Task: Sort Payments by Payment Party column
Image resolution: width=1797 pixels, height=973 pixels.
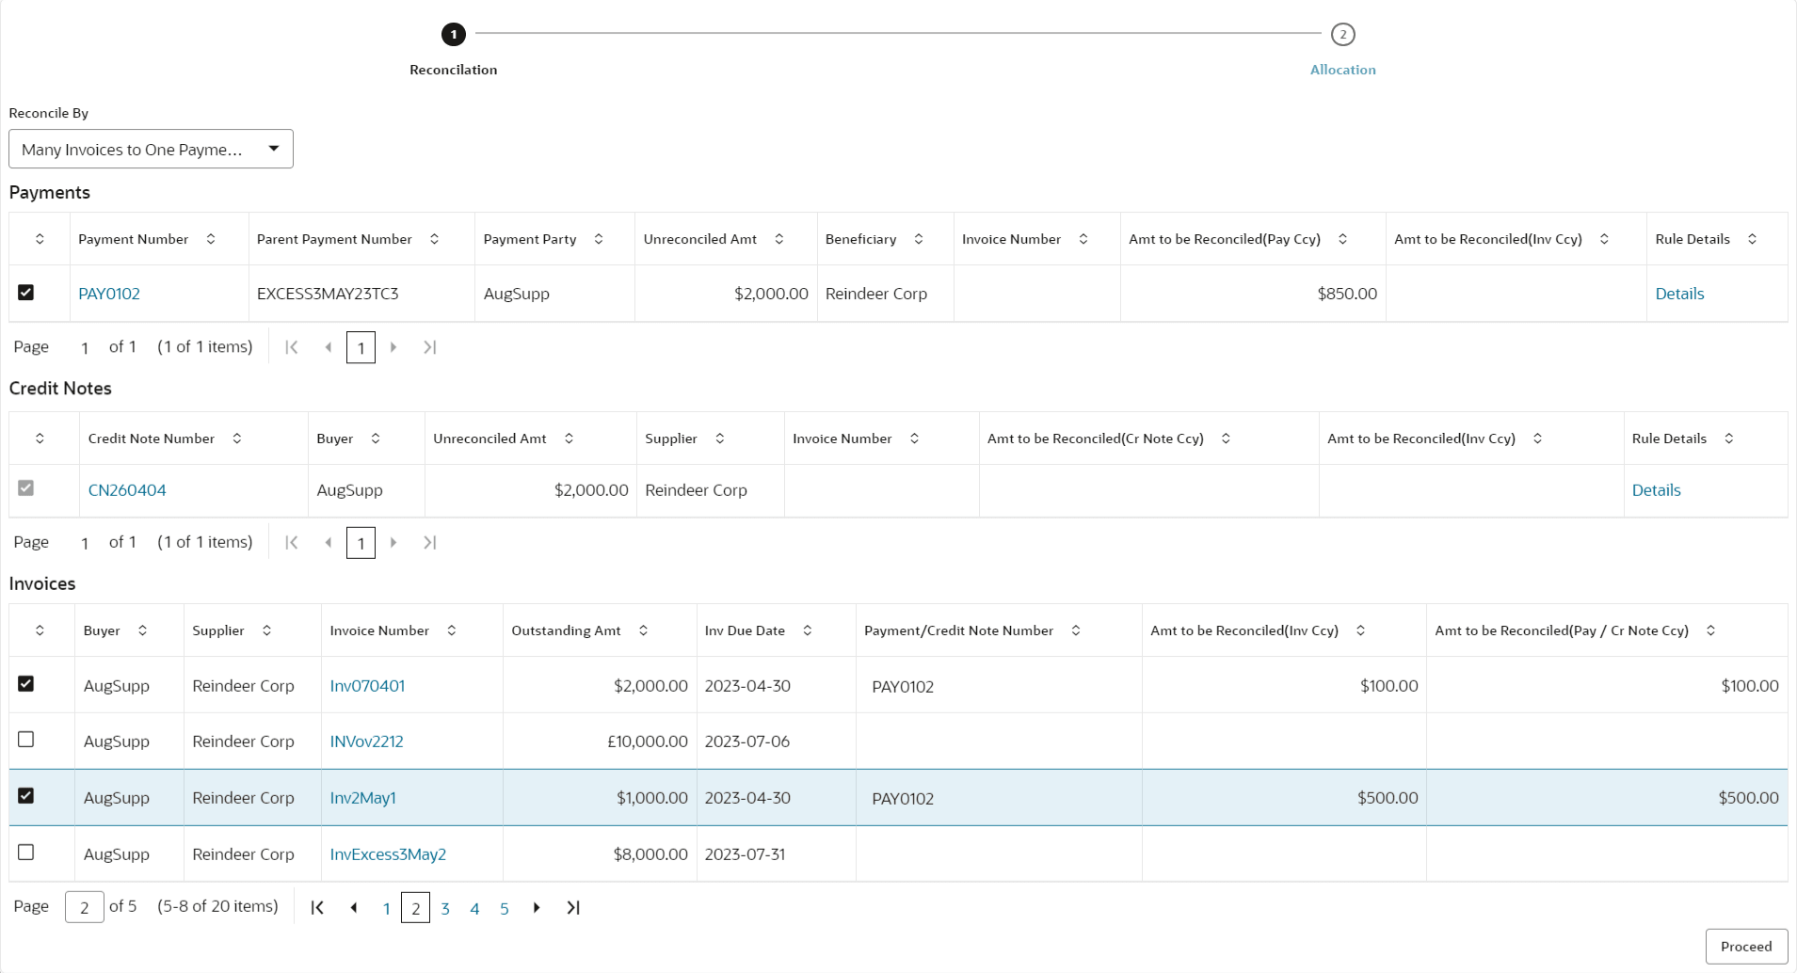Action: (x=599, y=239)
